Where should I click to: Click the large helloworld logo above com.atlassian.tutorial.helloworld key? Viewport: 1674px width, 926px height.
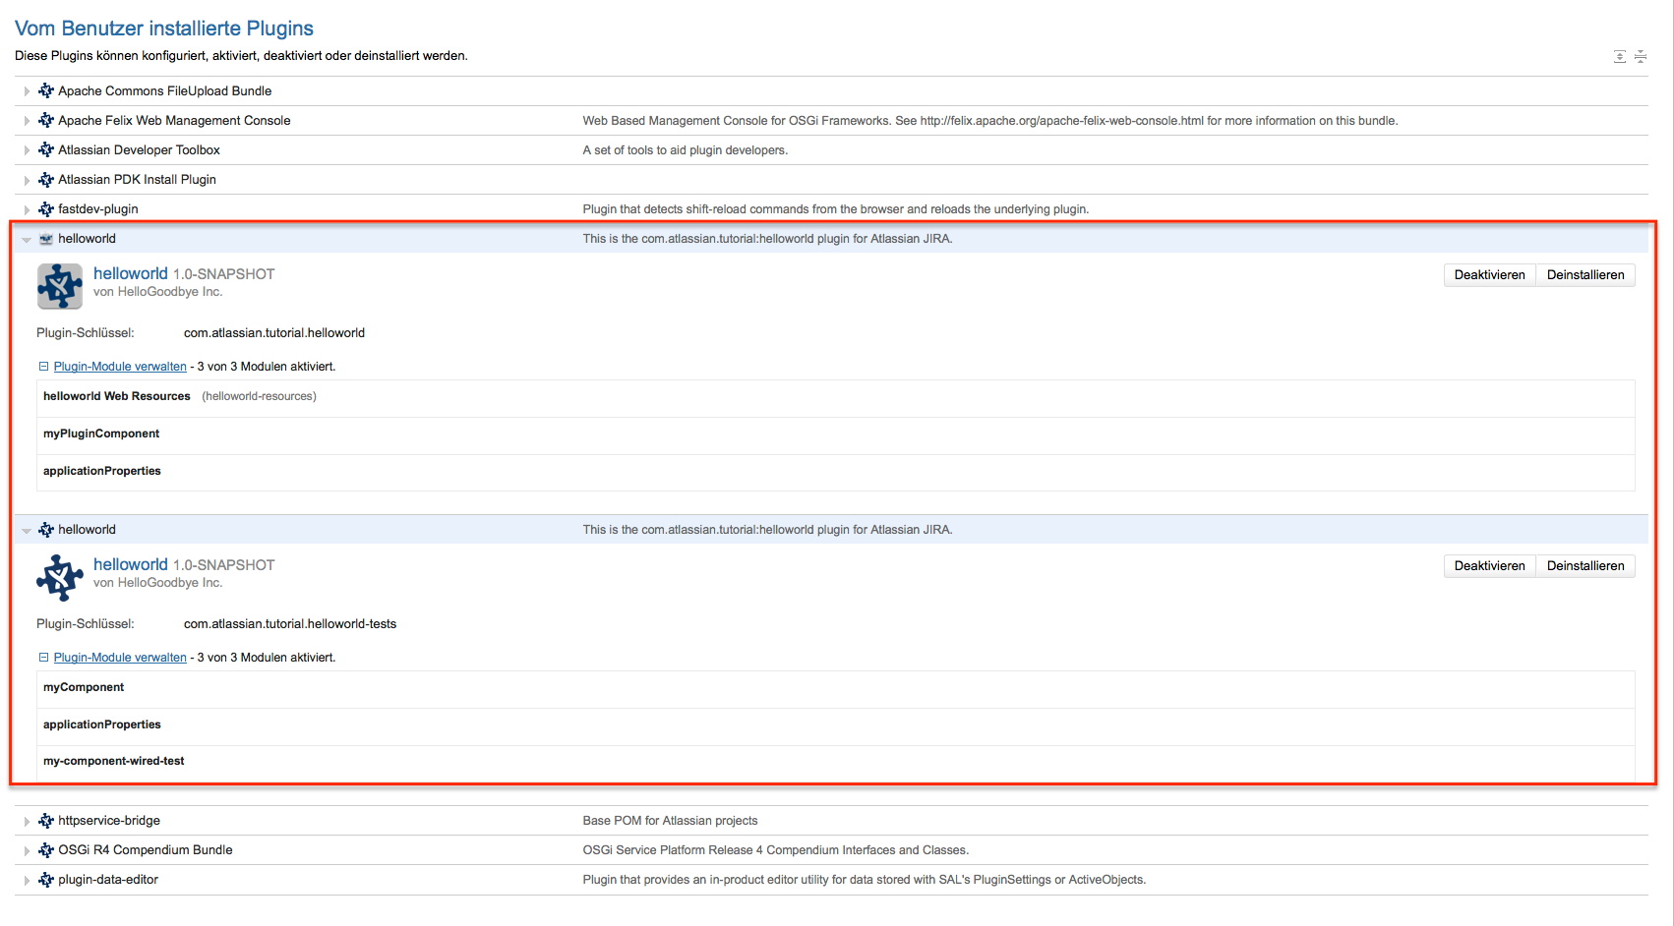tap(60, 286)
